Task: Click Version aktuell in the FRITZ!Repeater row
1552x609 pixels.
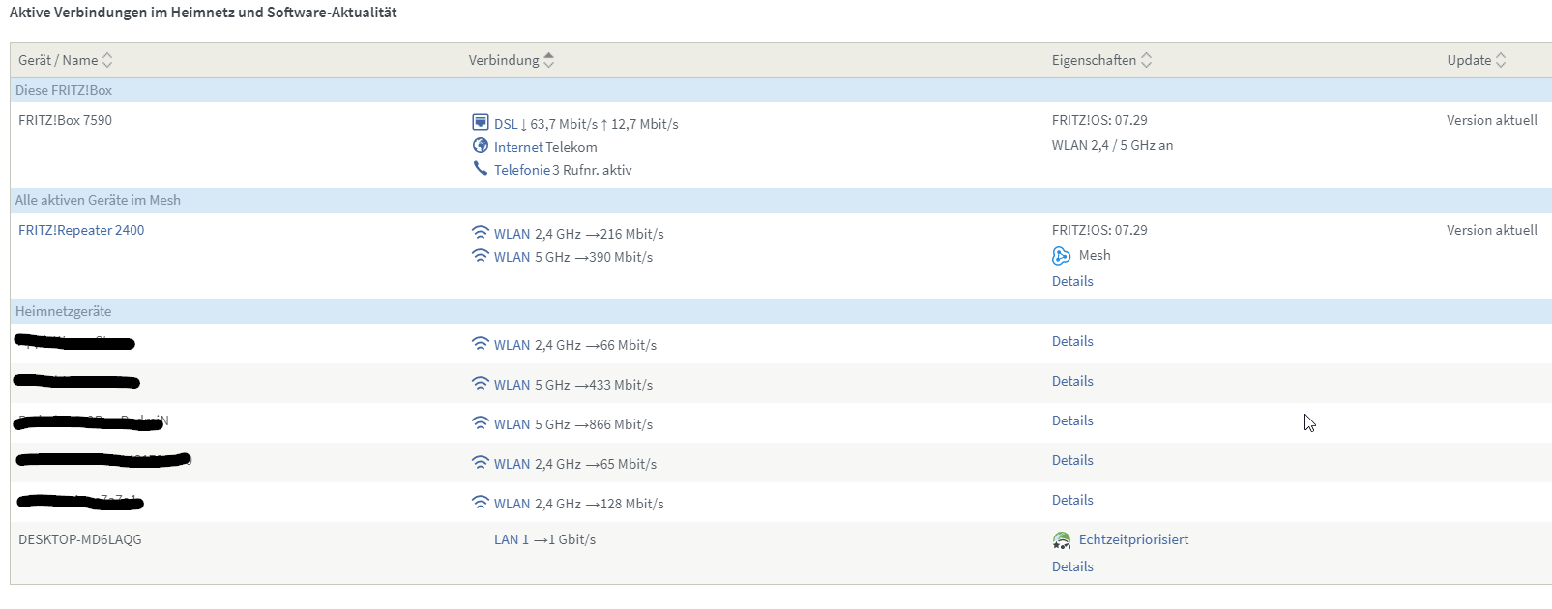Action: (x=1492, y=230)
